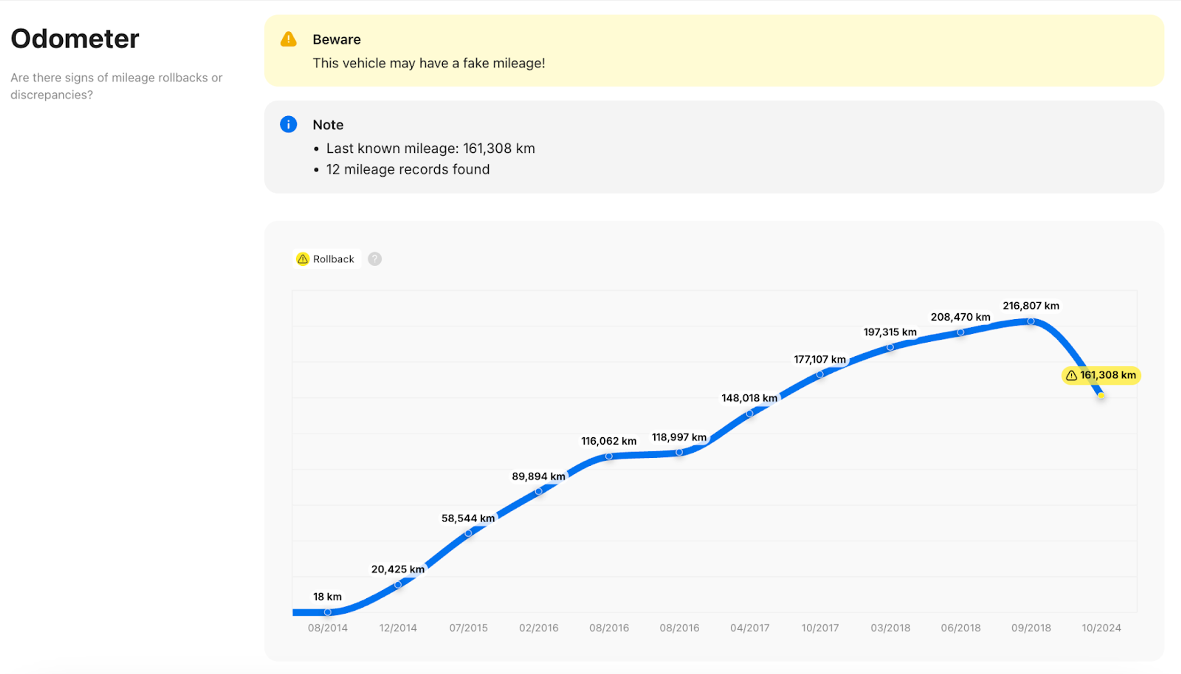The height and width of the screenshot is (674, 1181).
Task: Click the 208,470 km data point
Action: [x=960, y=332]
